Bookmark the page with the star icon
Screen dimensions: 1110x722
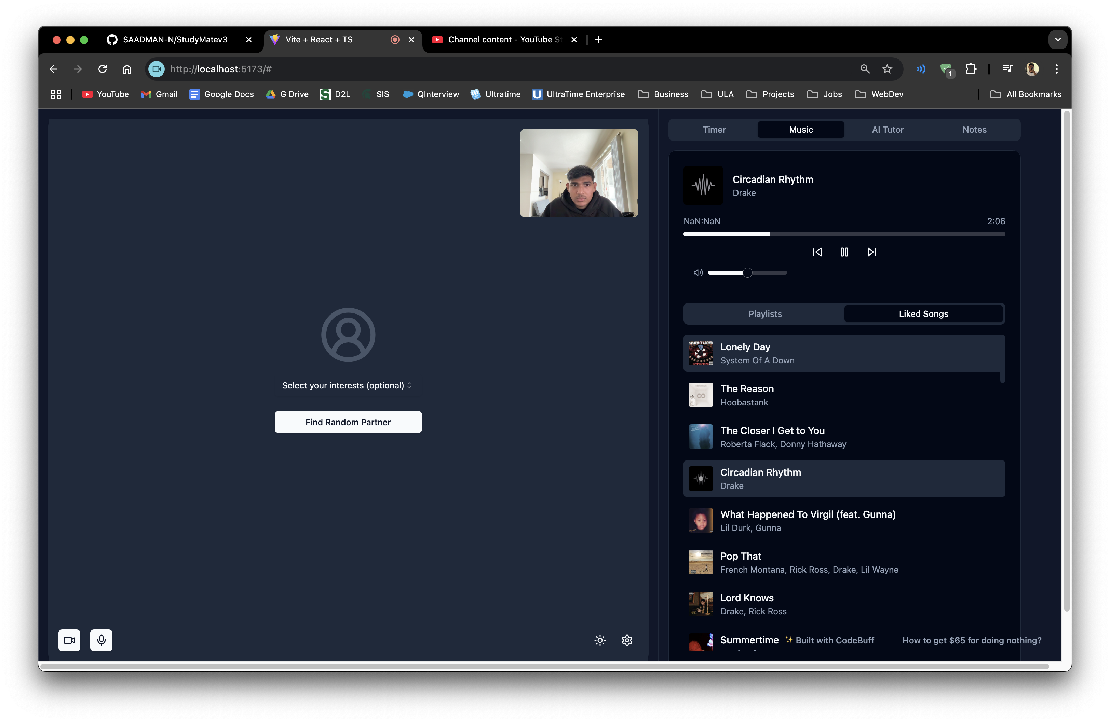pos(886,69)
